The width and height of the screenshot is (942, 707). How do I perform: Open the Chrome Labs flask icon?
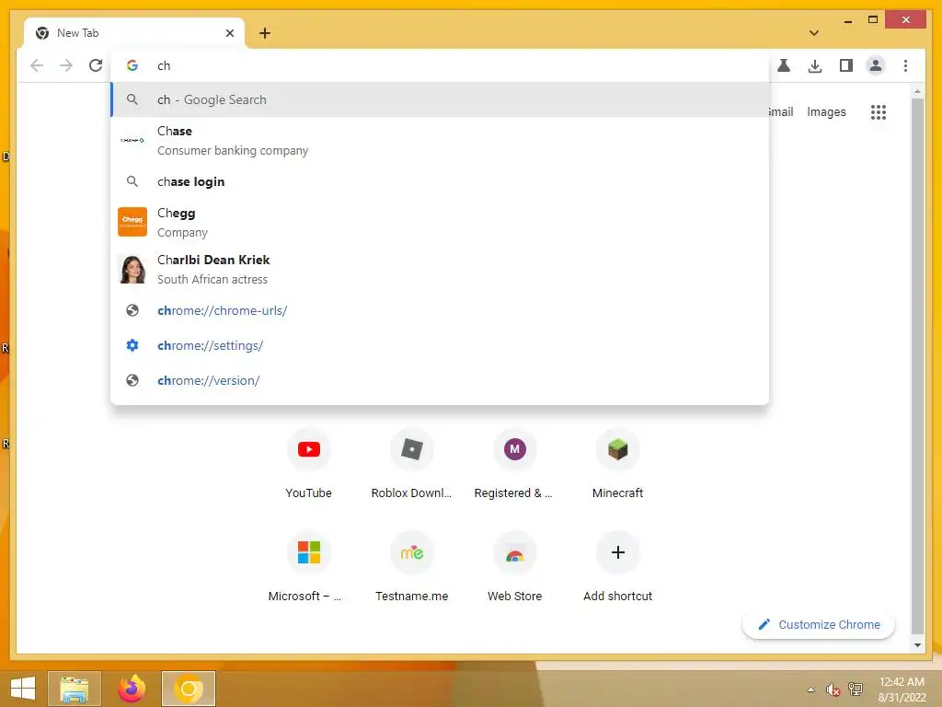pos(784,65)
